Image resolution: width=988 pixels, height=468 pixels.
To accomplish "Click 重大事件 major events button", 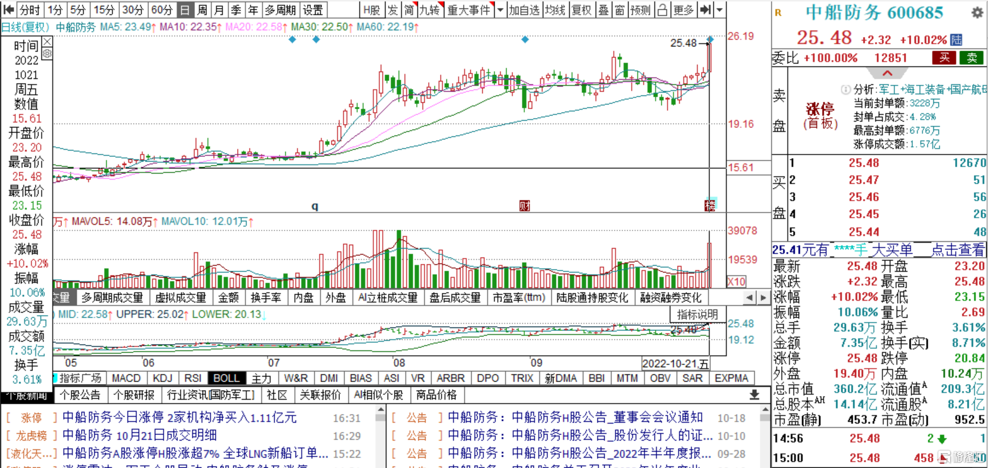I will [x=469, y=10].
